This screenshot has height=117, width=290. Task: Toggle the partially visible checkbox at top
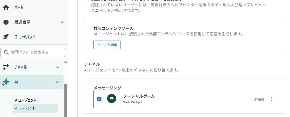[86, 1]
